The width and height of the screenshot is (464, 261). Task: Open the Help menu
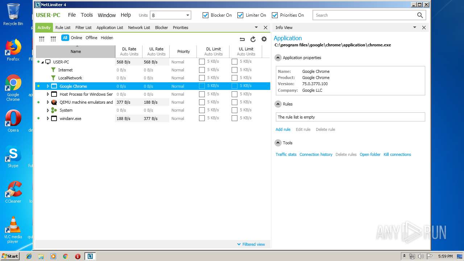pos(126,15)
